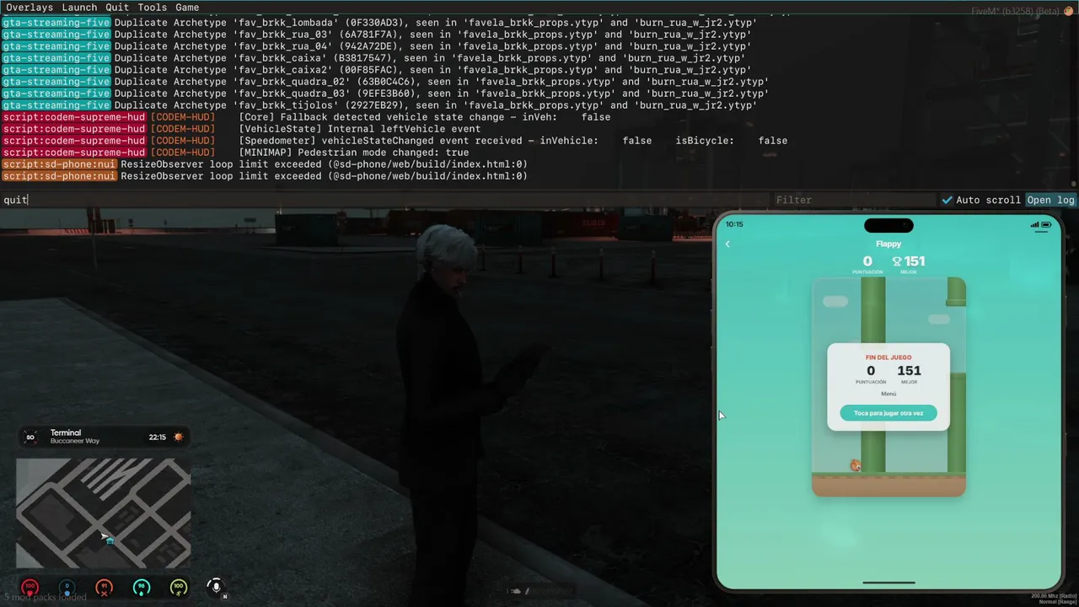Tap the Menú link in game over card
The image size is (1079, 607).
888,394
